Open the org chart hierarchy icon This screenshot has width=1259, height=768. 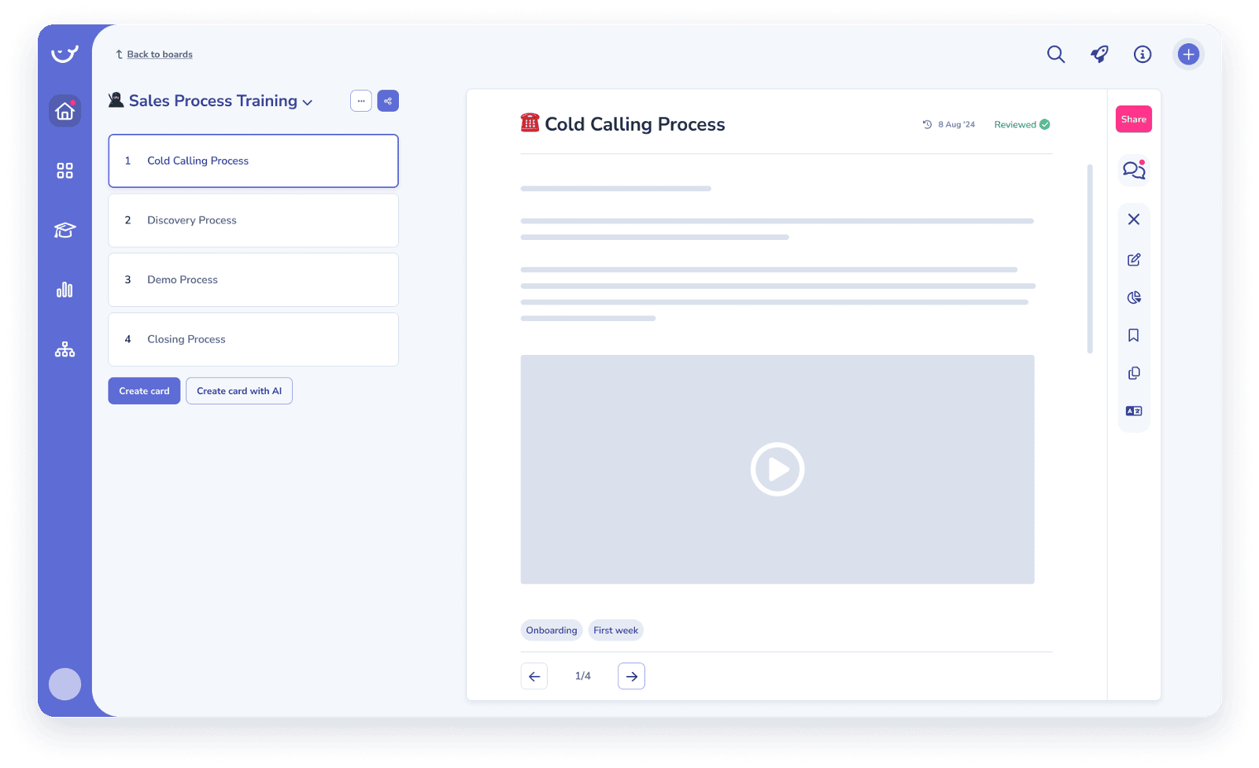(65, 349)
